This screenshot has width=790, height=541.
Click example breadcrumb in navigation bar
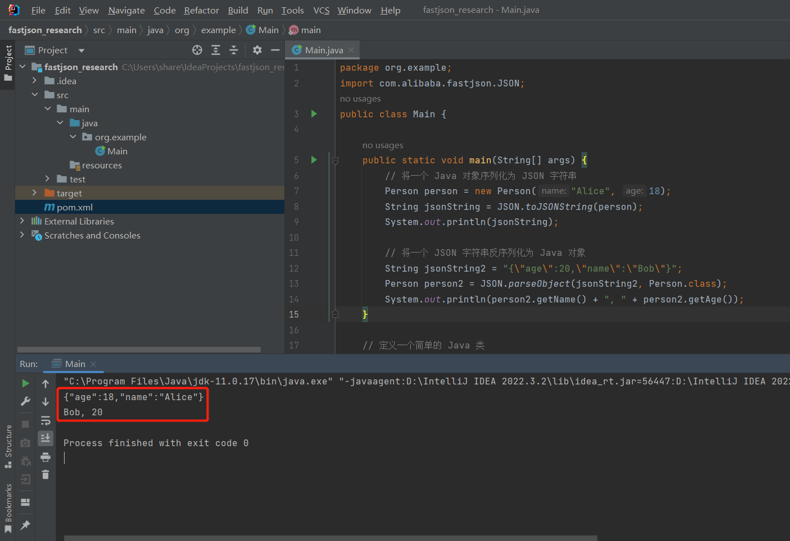[219, 30]
